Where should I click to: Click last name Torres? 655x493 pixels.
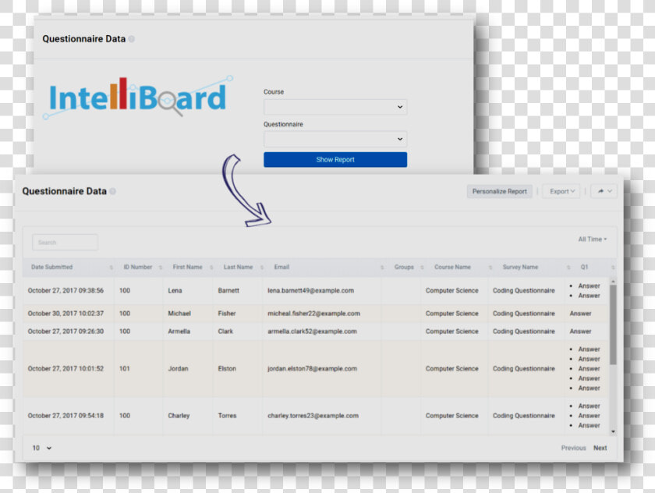[x=227, y=416]
